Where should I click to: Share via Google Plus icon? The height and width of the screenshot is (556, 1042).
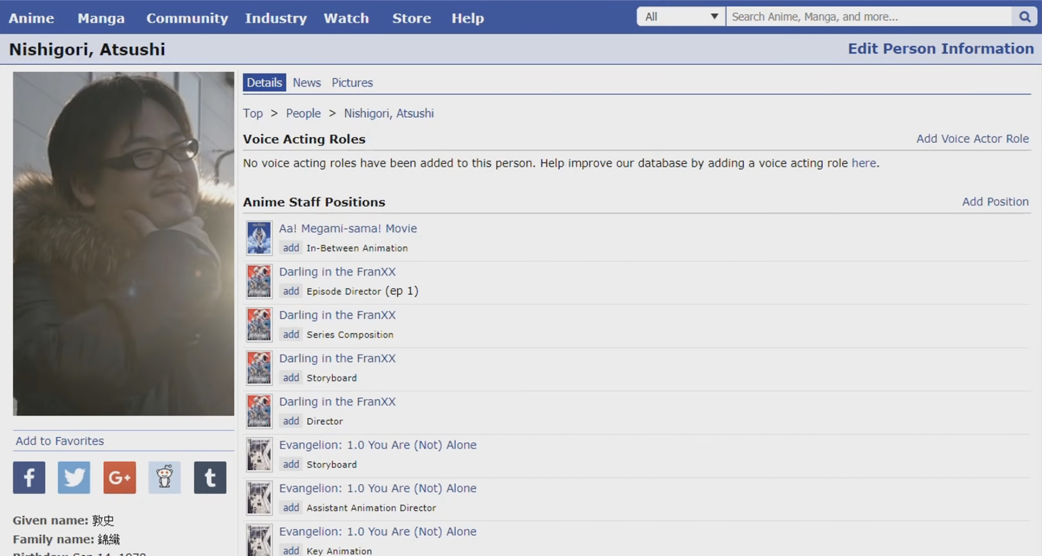tap(119, 477)
